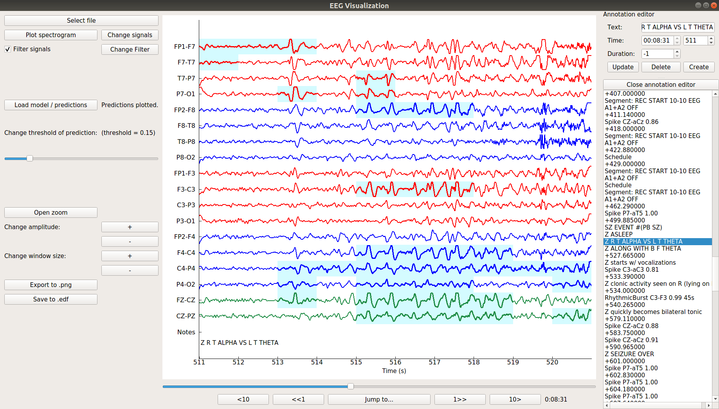The width and height of the screenshot is (719, 409).
Task: Decrease window size with minus button
Action: (x=130, y=271)
